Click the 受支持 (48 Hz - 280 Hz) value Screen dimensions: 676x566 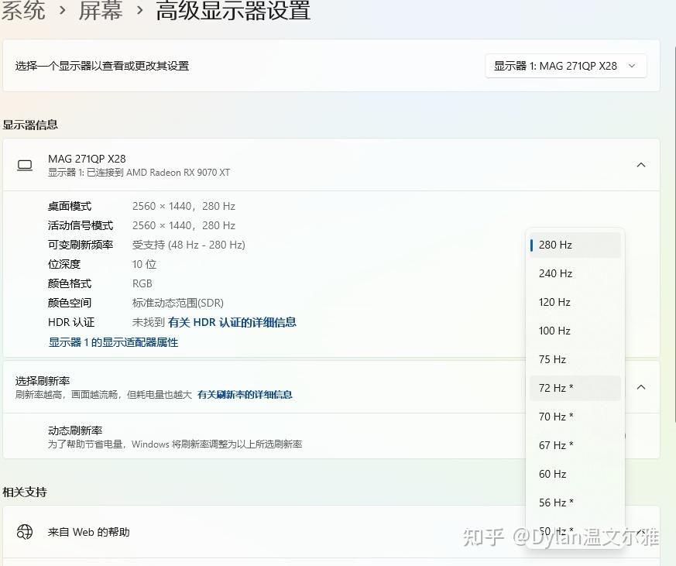point(188,245)
